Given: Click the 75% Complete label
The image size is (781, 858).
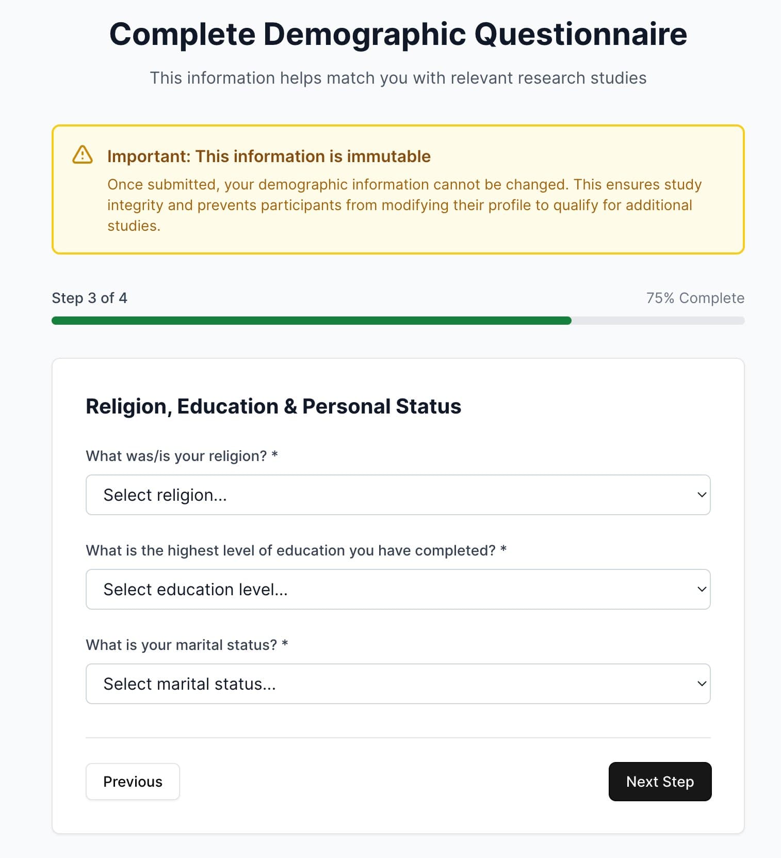Looking at the screenshot, I should click(695, 298).
